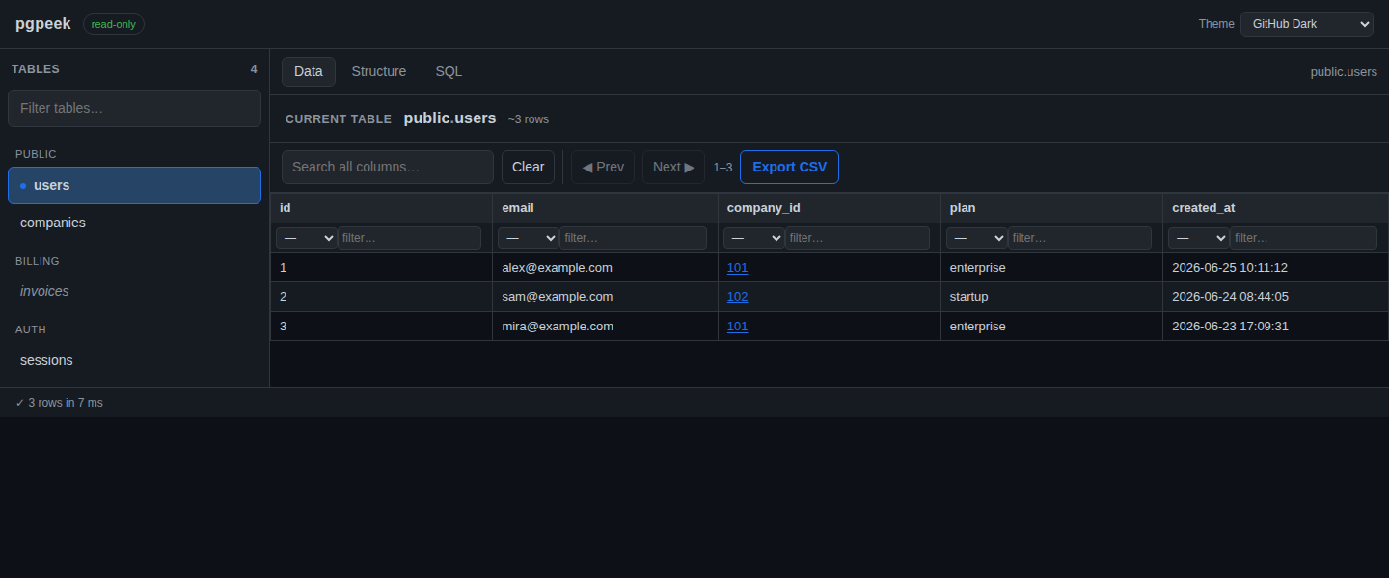Click the enterprise cell in alex's row
The width and height of the screenshot is (1389, 578).
1051,268
